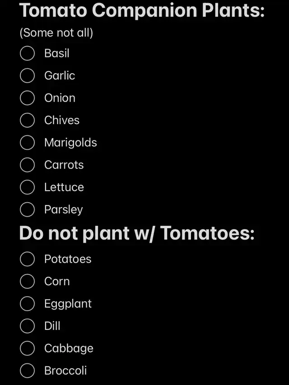Screen dimensions: 289x385
Task: Toggle the Corn checklist circle
Action: click(x=28, y=281)
